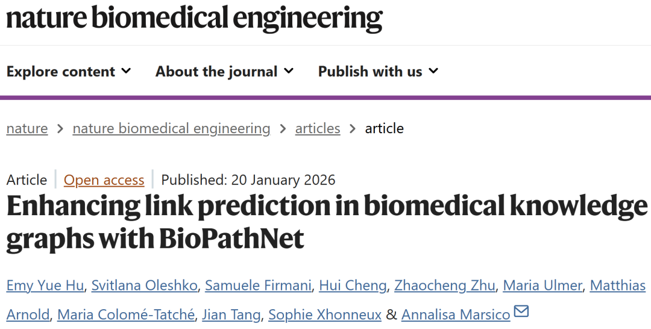This screenshot has height=329, width=651.
Task: View author Svitlana Oleshko's details
Action: click(144, 286)
